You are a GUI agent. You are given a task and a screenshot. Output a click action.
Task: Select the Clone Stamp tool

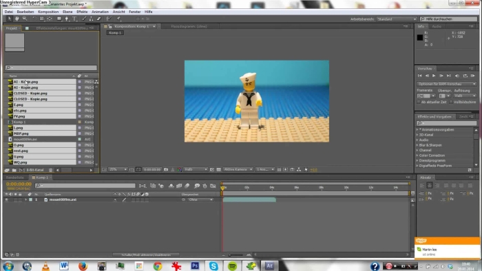tap(92, 19)
